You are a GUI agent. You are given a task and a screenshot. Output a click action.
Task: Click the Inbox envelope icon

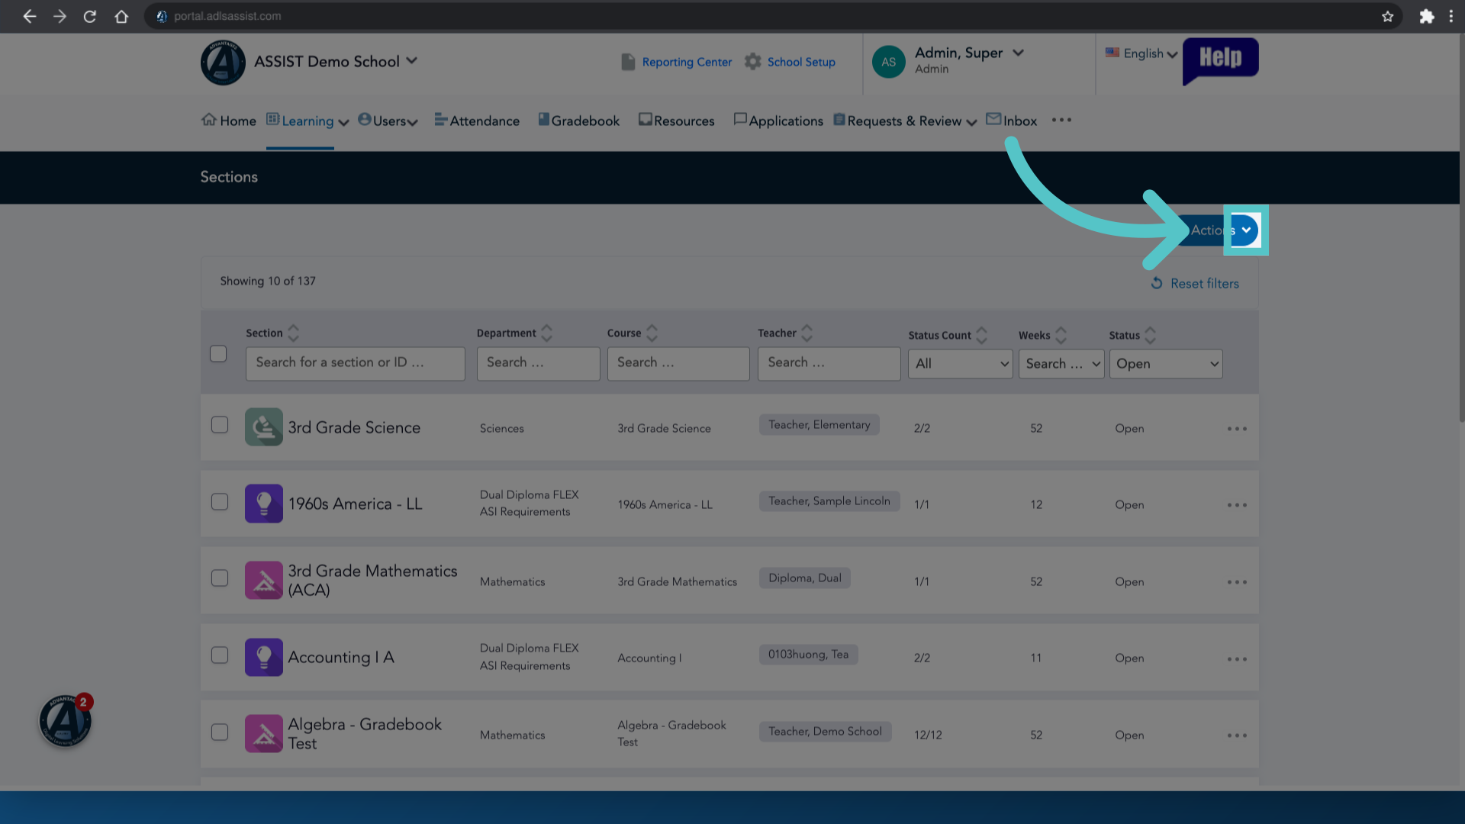coord(993,119)
